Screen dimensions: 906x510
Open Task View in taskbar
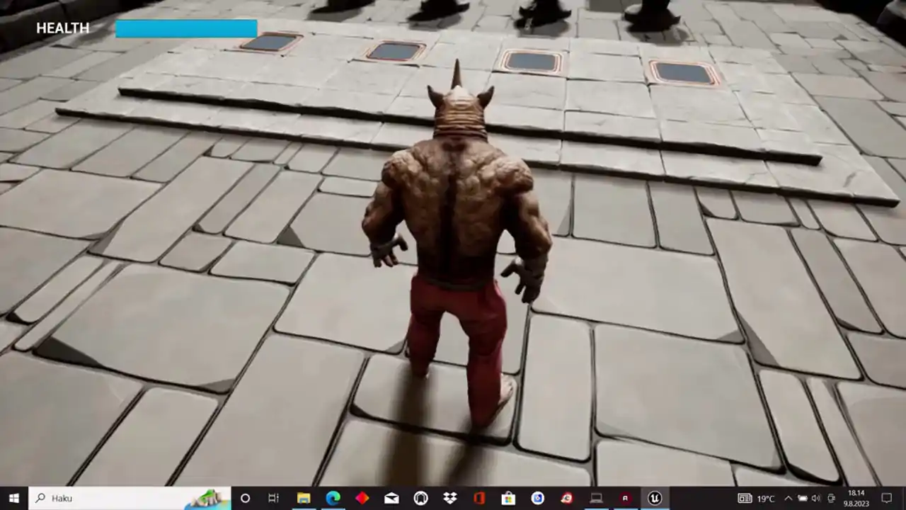point(273,498)
